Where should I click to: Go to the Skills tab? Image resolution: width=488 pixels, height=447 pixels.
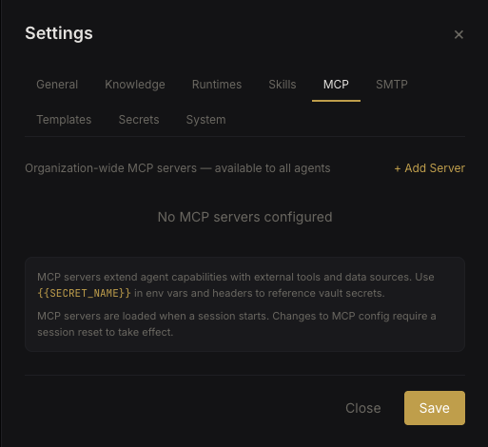tap(283, 85)
